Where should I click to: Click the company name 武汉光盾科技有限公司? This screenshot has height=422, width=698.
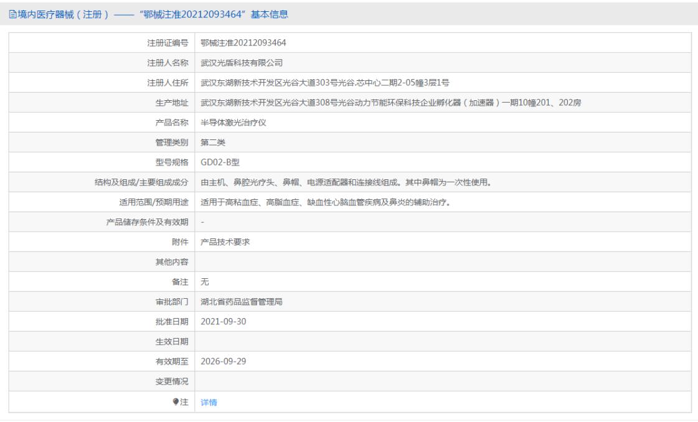[x=241, y=63]
